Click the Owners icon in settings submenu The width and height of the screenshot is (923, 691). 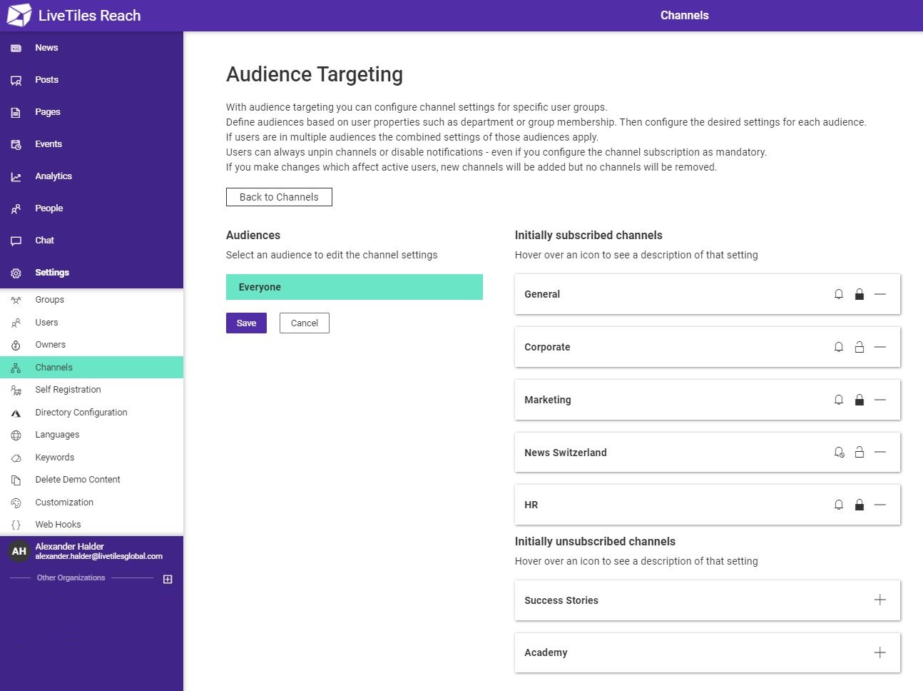tap(16, 345)
